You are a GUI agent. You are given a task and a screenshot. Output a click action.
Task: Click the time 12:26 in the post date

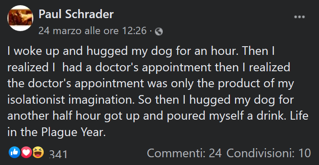[134, 31]
